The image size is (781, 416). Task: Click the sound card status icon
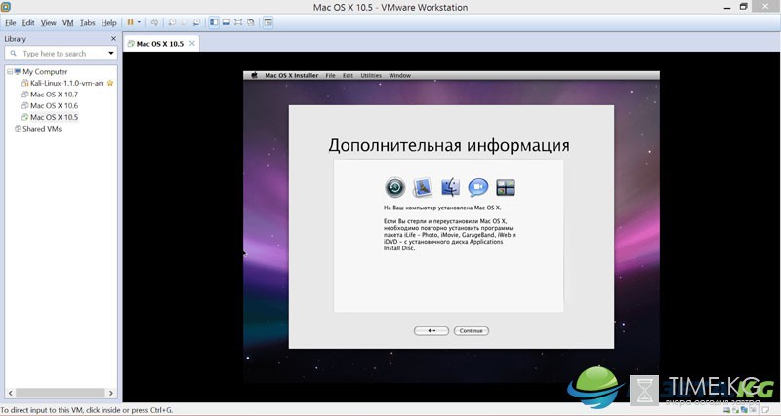pos(753,410)
